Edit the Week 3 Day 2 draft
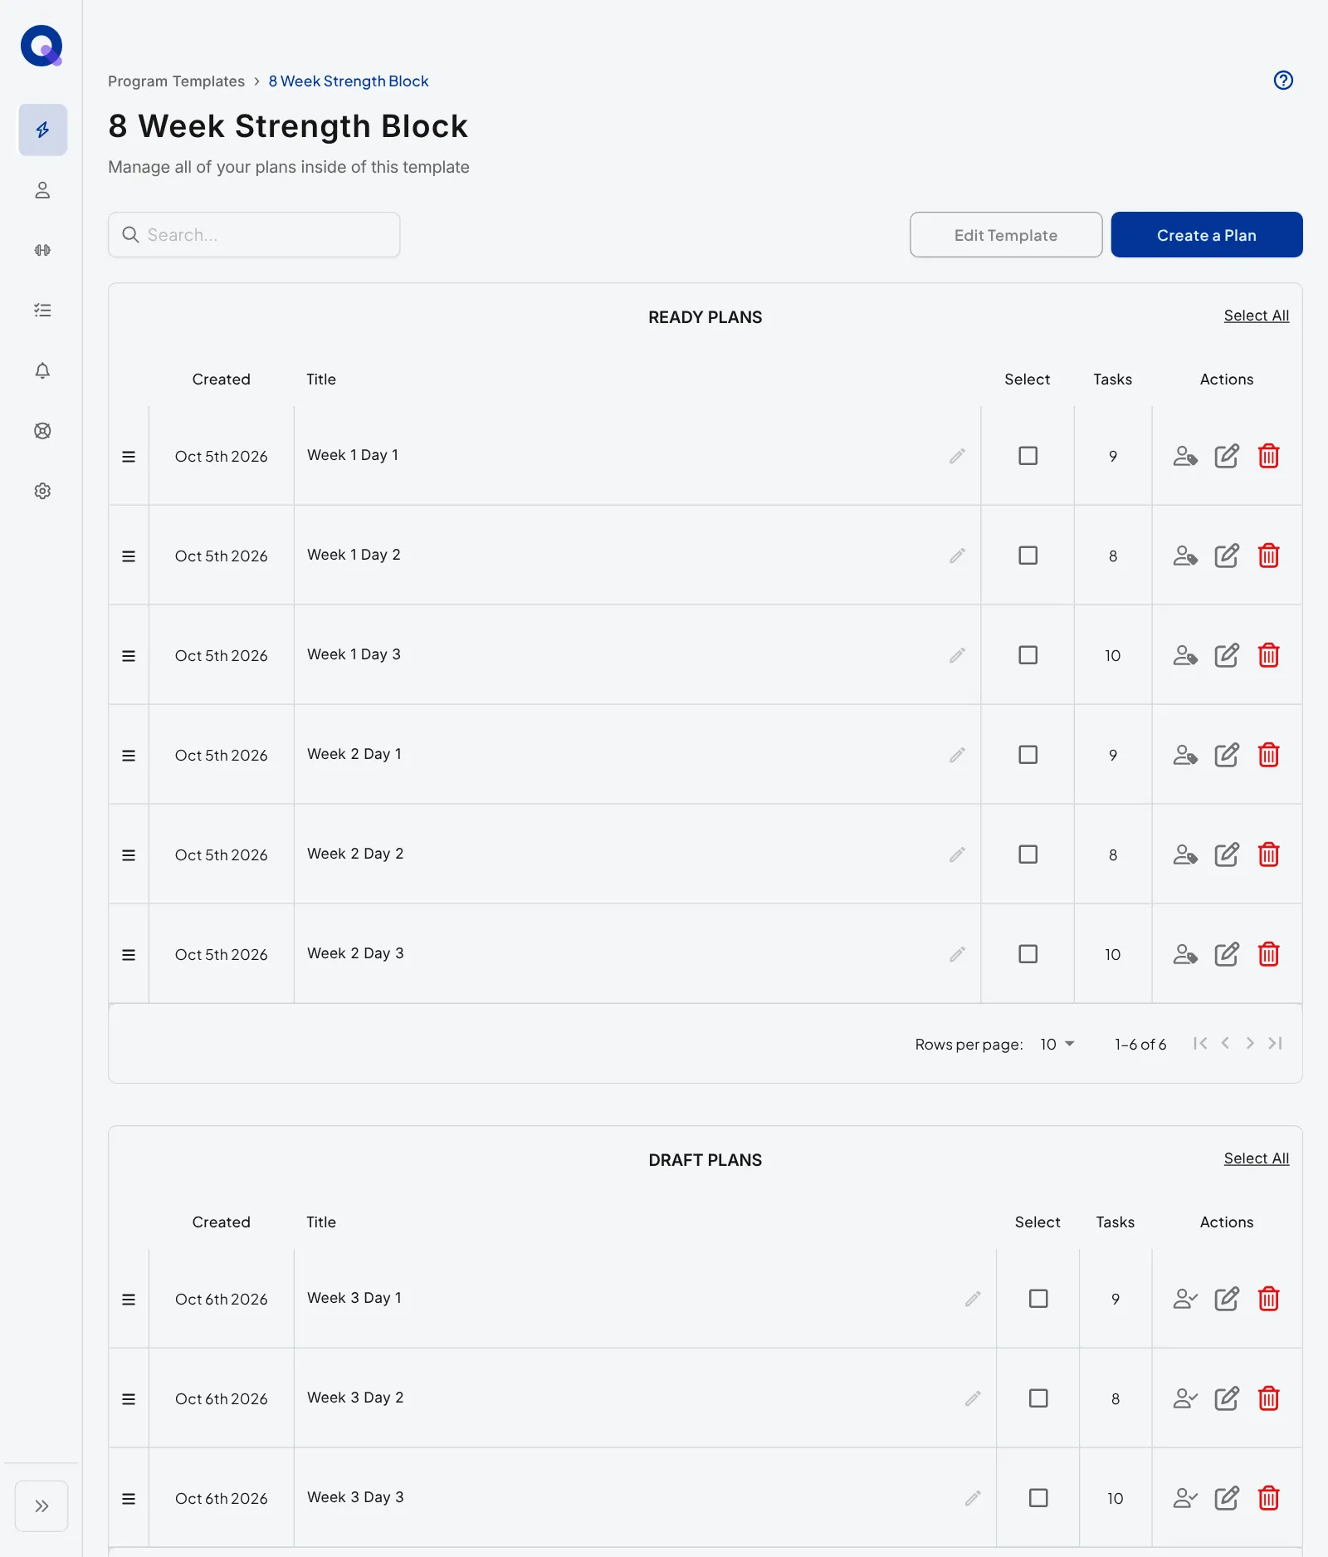The image size is (1328, 1557). (1227, 1398)
